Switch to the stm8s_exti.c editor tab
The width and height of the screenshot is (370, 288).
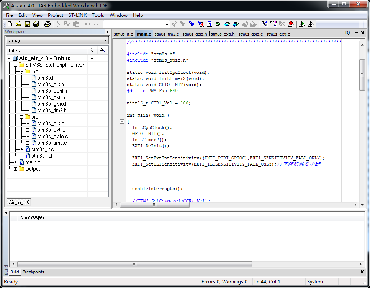278,34
